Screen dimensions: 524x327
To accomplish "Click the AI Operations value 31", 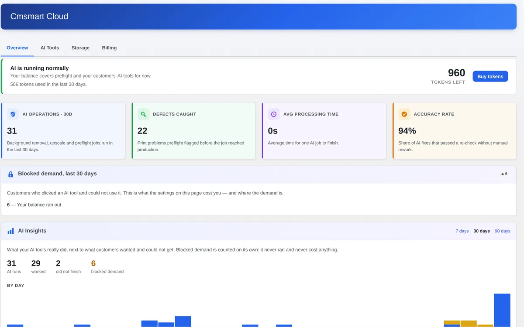I will tap(12, 131).
